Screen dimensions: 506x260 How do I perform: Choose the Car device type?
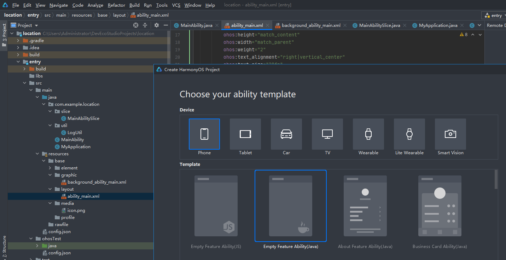click(x=286, y=134)
